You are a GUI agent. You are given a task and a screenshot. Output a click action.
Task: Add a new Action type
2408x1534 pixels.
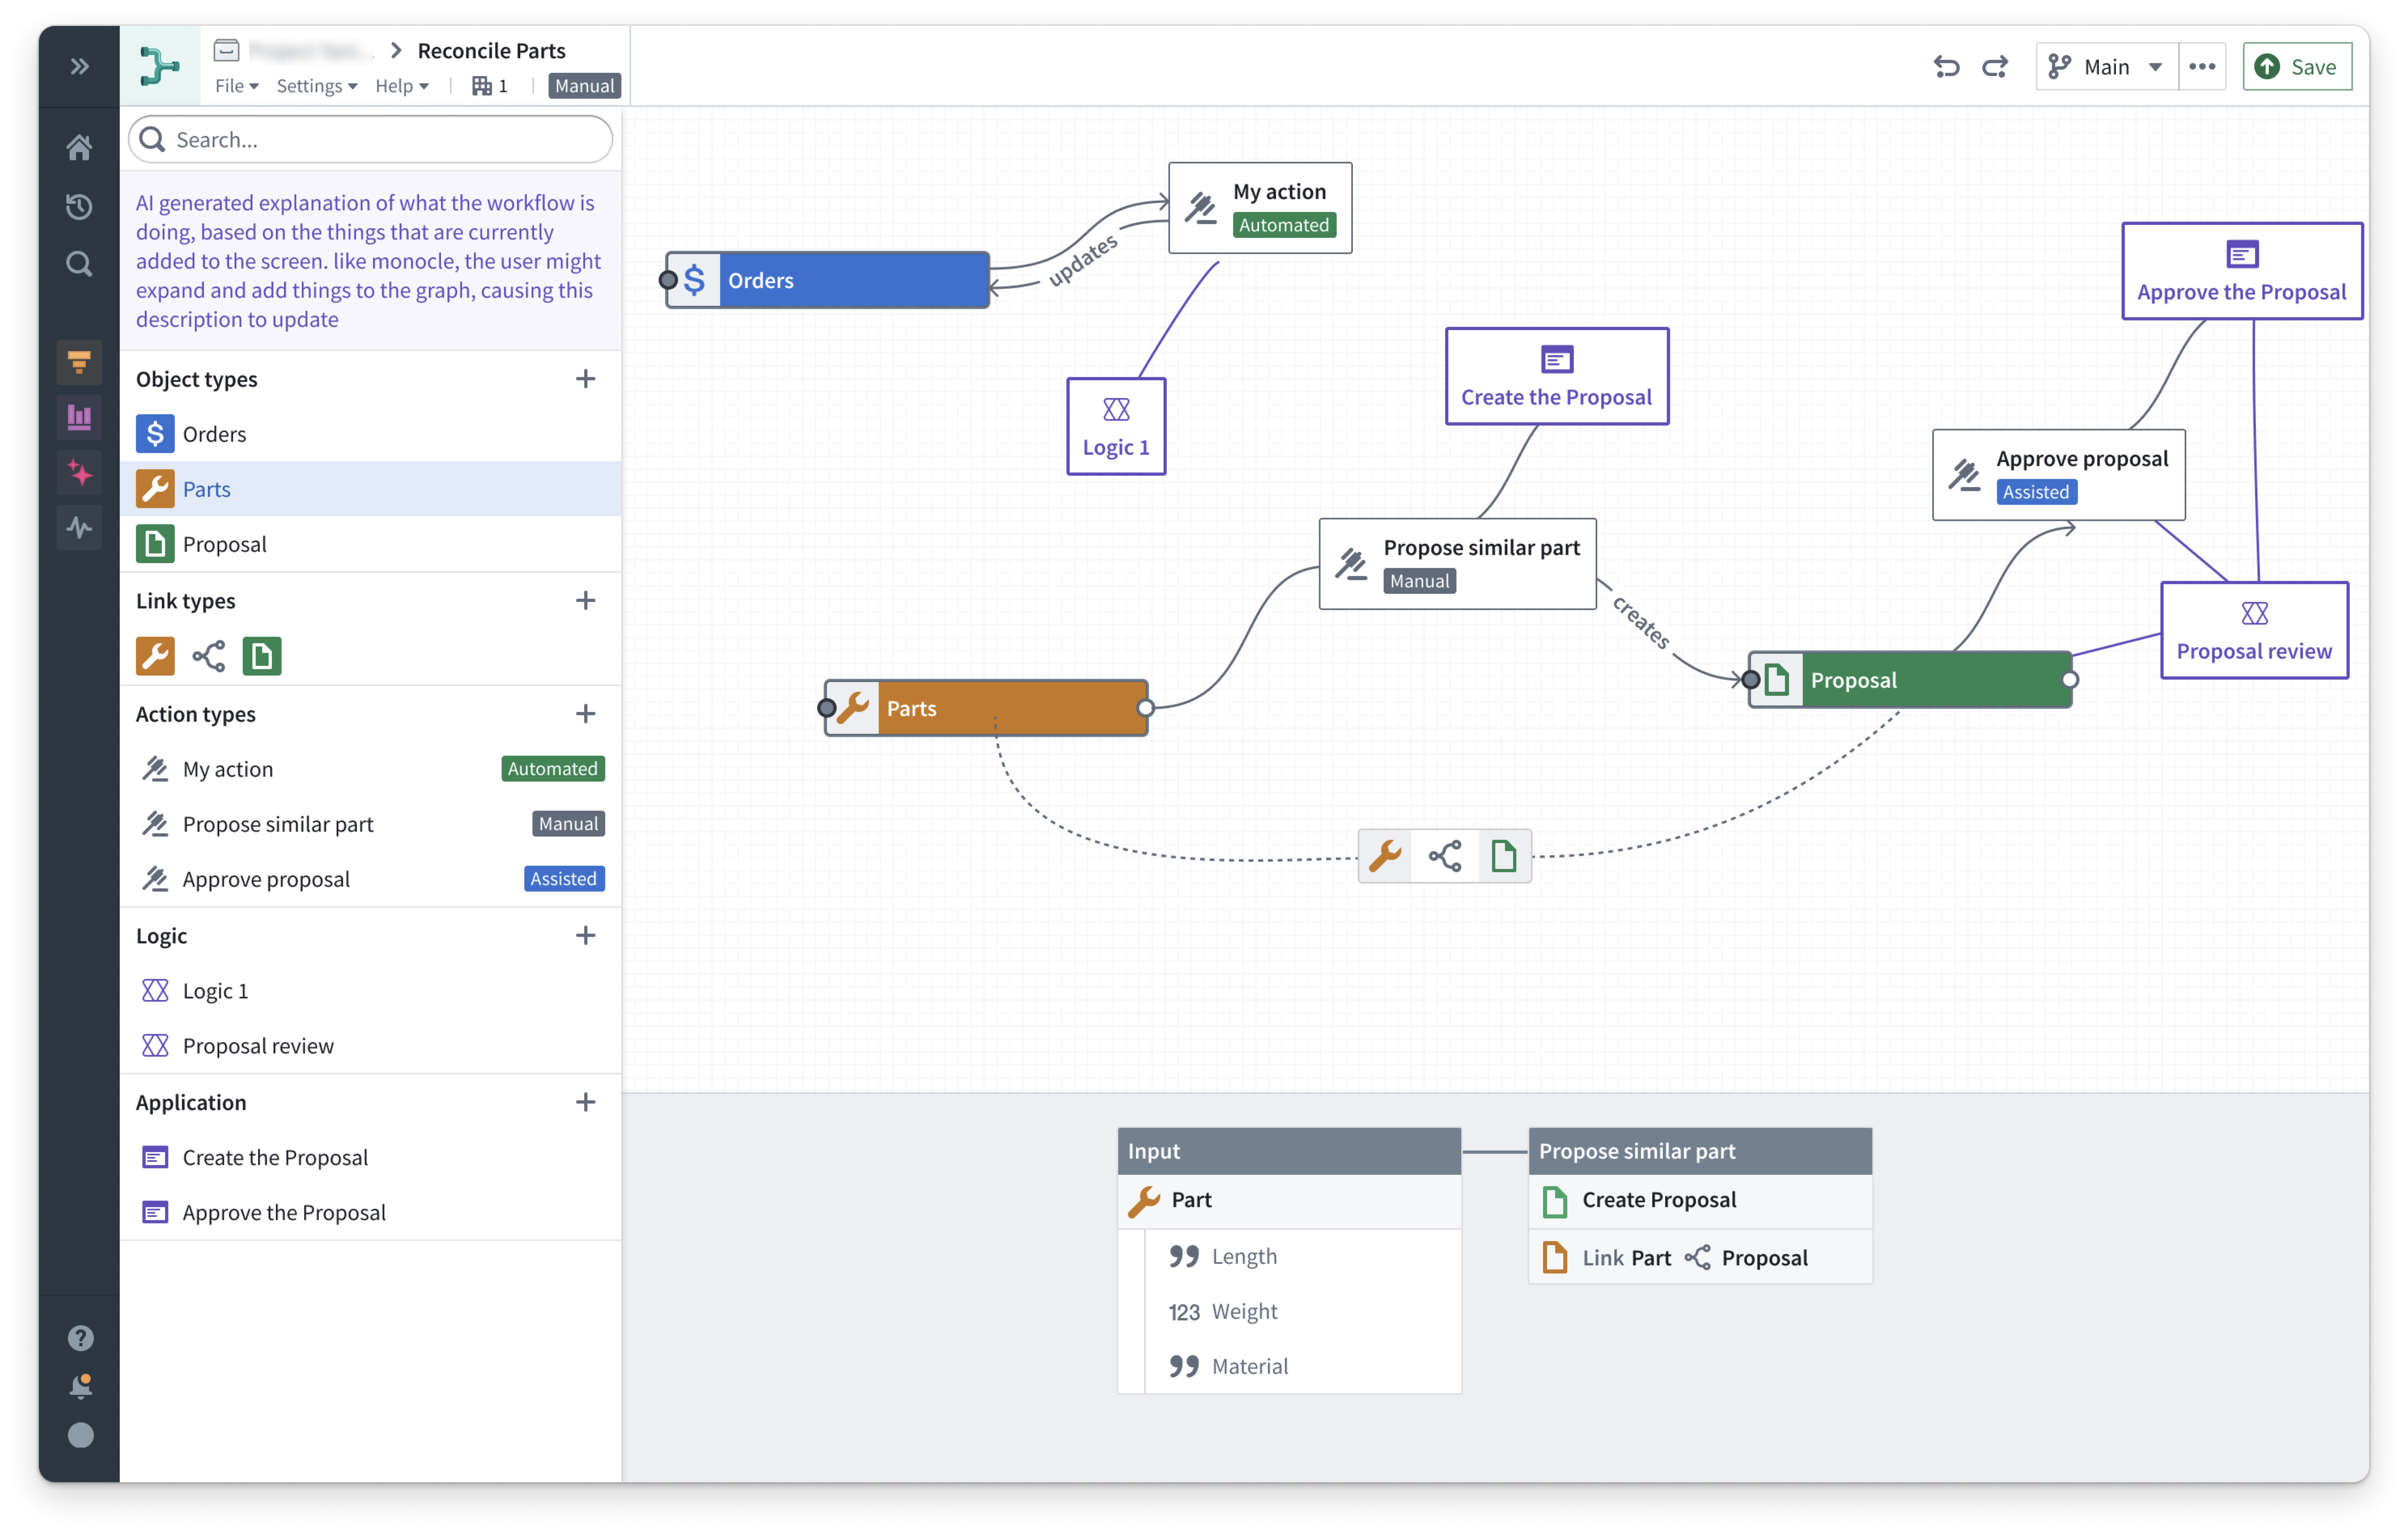click(x=586, y=714)
